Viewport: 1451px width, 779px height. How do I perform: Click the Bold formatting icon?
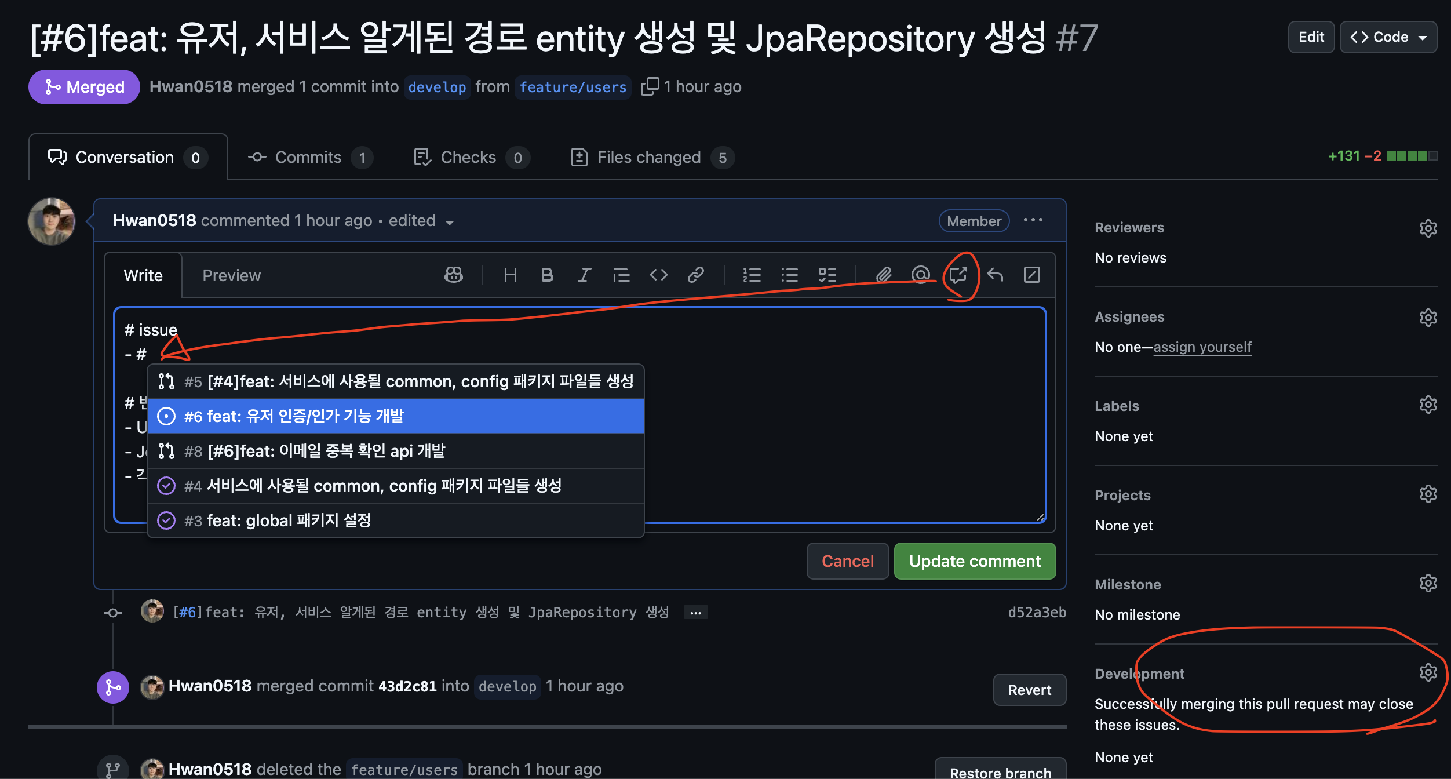pyautogui.click(x=546, y=275)
